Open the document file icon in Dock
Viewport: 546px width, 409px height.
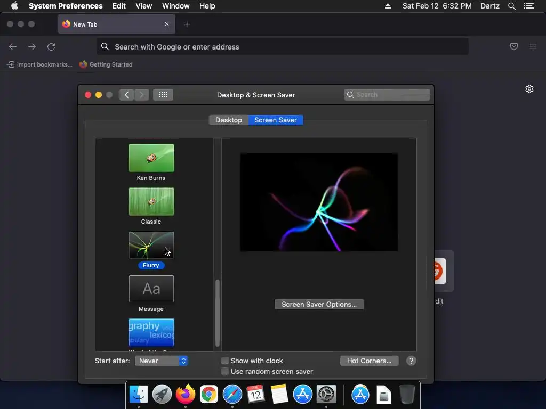(x=384, y=395)
